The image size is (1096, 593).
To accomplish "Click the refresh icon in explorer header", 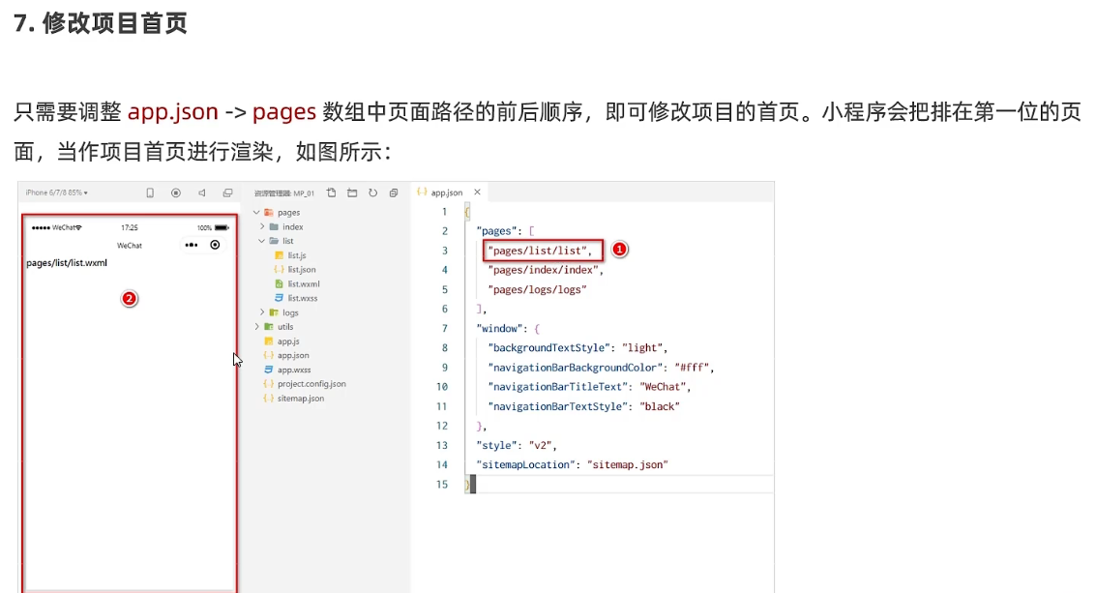I will [373, 193].
